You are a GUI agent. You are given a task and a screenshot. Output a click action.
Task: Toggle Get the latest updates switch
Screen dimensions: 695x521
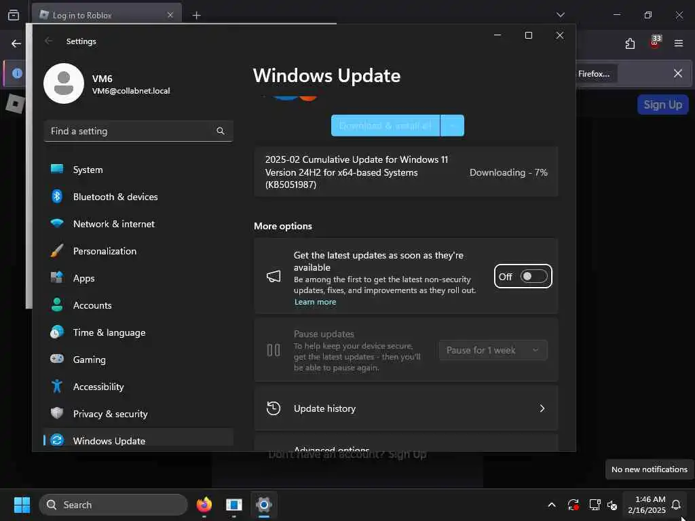[x=533, y=277]
